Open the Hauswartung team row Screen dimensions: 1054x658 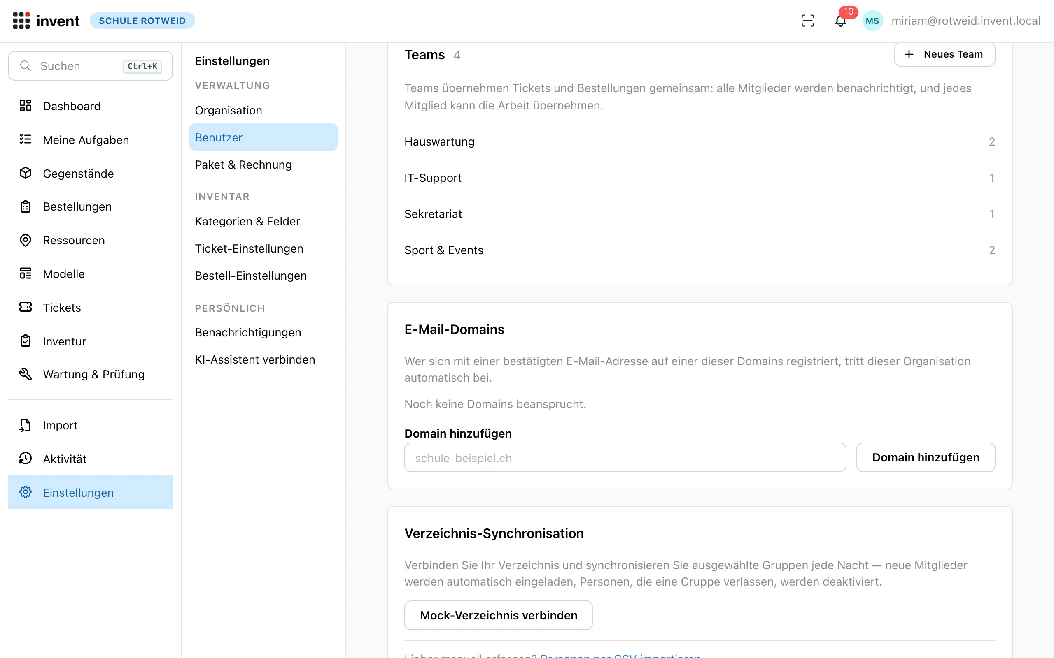[x=700, y=141]
